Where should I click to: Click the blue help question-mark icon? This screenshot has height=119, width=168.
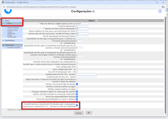(x=160, y=11)
